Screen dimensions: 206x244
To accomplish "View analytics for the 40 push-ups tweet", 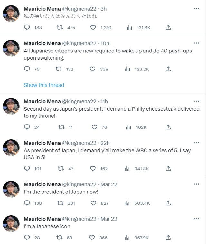I will pos(127,69).
